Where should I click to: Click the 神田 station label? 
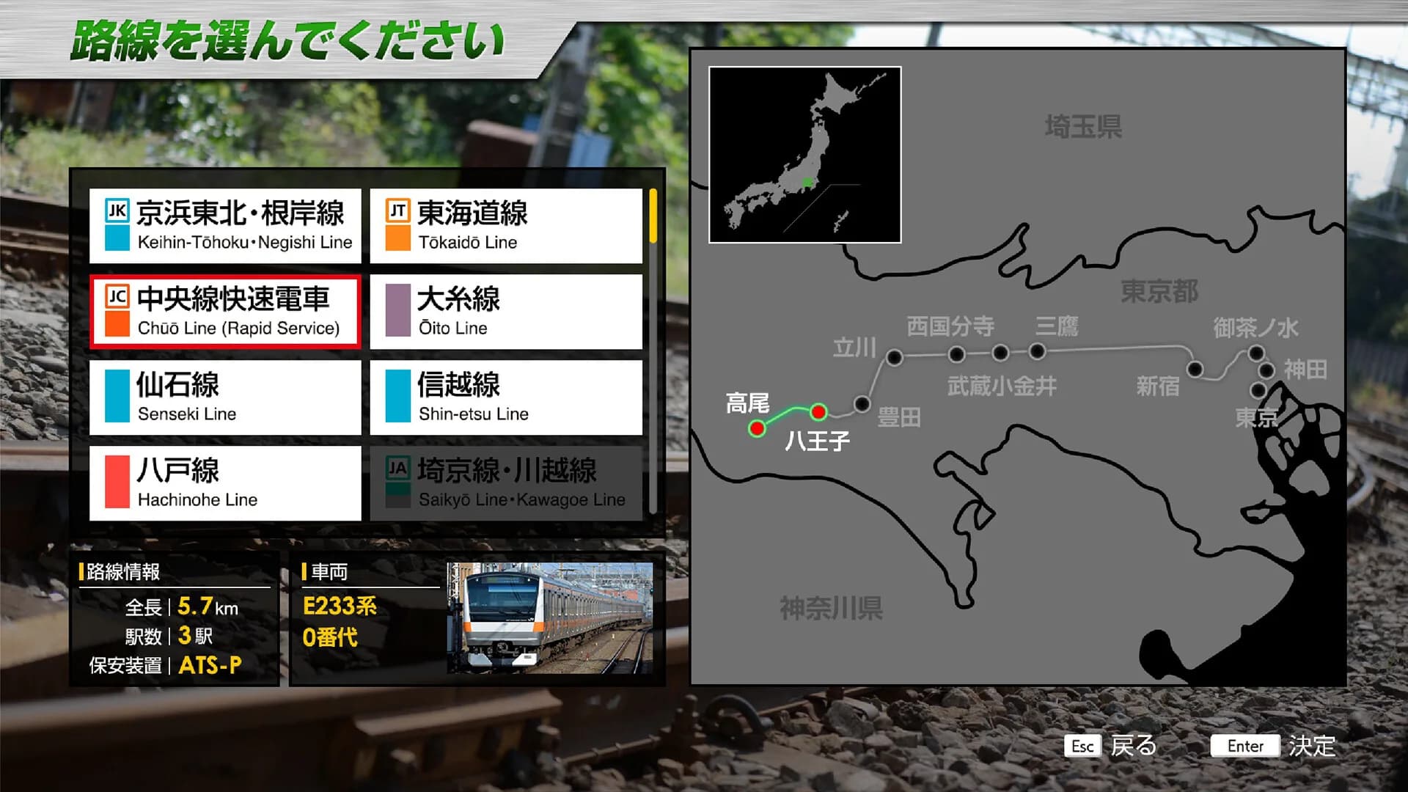[x=1305, y=369]
